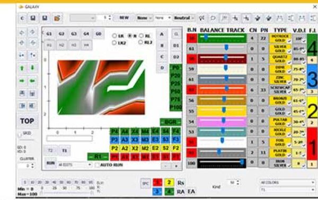Open the Neutral dropdown in toolbar
The height and width of the screenshot is (200, 318).
(184, 18)
